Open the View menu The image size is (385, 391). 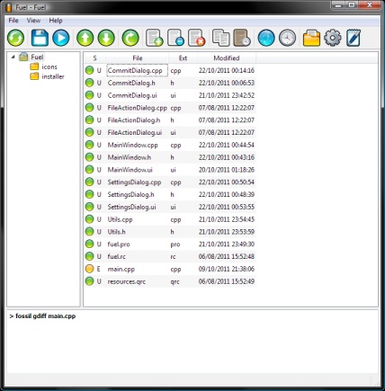[x=33, y=21]
